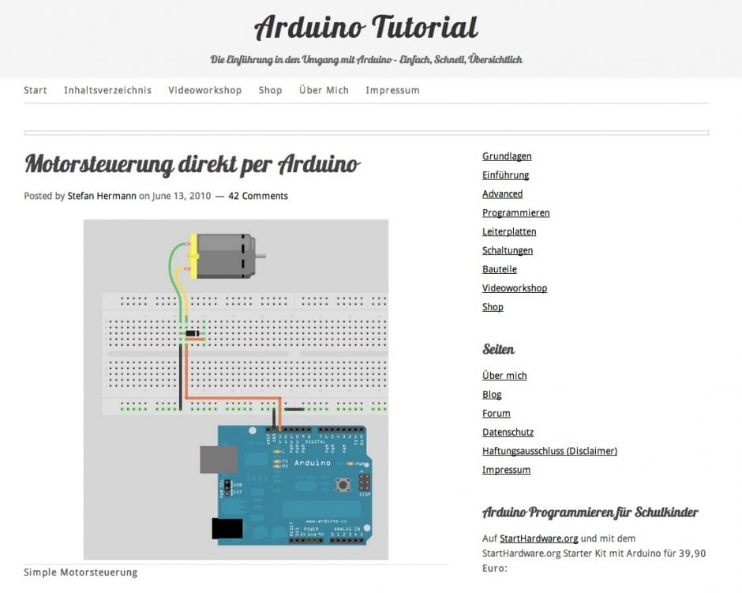
Task: Open the Über Mich navigation item
Action: pos(324,90)
